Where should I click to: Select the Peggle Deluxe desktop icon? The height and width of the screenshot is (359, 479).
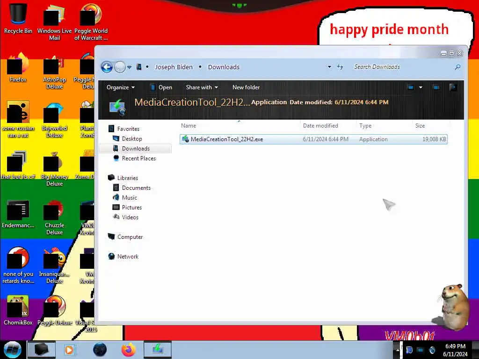click(x=54, y=310)
